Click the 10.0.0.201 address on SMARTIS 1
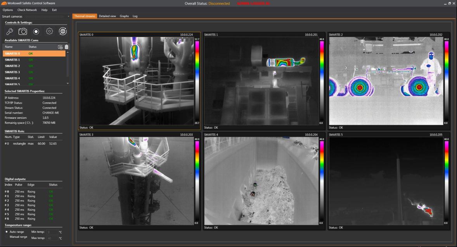 coord(311,35)
